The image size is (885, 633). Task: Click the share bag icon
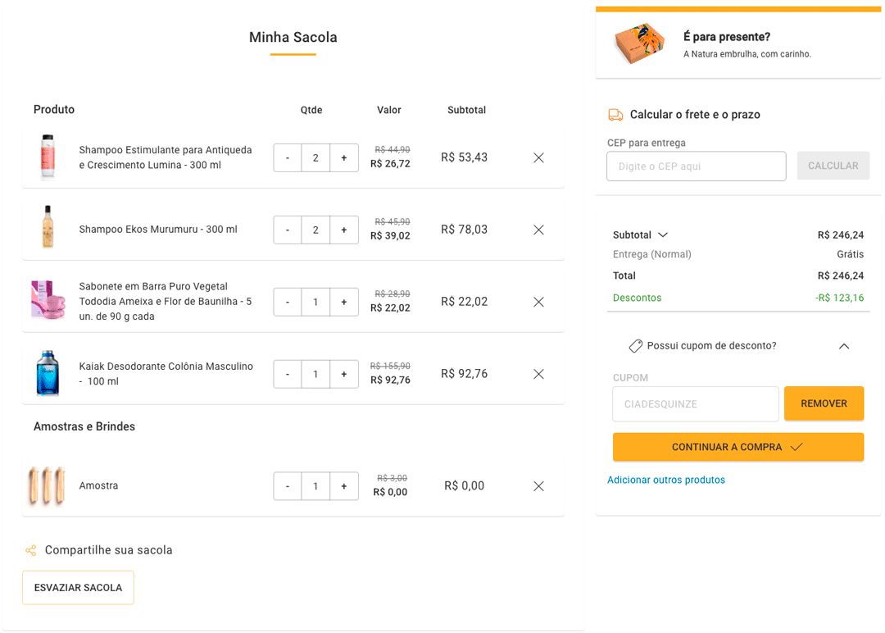tap(30, 550)
